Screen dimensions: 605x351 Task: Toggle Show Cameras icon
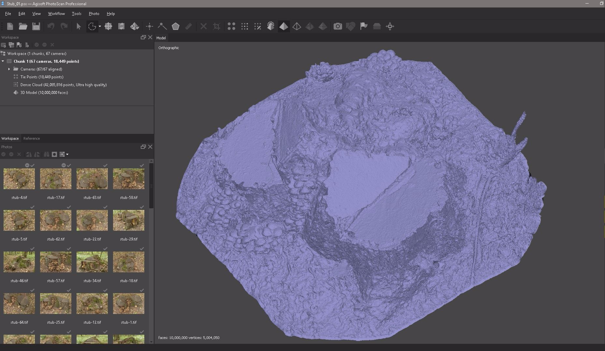point(338,26)
